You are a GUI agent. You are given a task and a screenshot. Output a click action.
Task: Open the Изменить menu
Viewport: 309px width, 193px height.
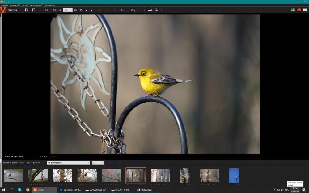(x=15, y=5)
